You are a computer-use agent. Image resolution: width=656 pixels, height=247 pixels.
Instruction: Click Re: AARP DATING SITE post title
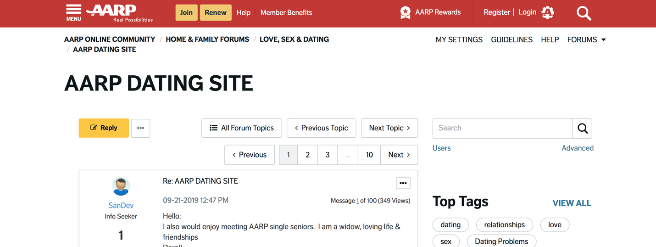(x=200, y=181)
